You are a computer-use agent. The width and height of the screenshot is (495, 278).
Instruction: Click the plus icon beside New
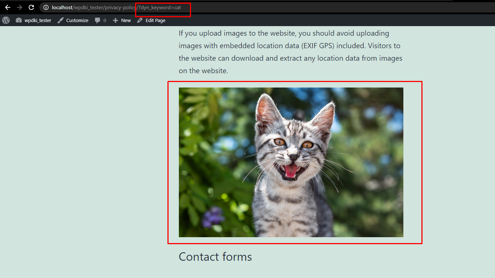116,21
